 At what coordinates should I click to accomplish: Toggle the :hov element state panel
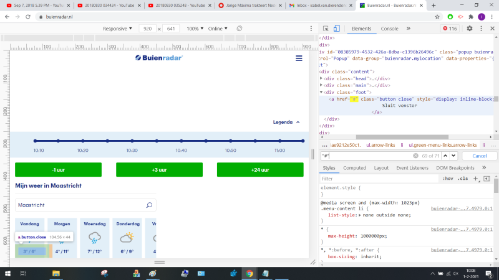click(448, 179)
